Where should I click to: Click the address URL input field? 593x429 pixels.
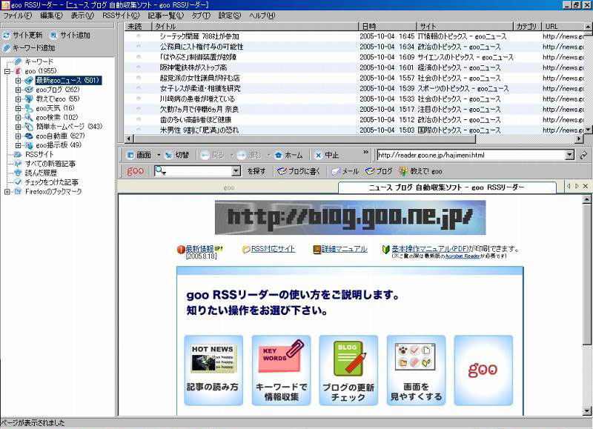[471, 155]
